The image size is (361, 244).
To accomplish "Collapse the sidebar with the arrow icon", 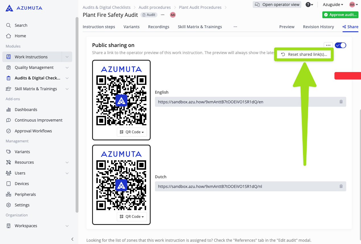I will click(x=72, y=239).
